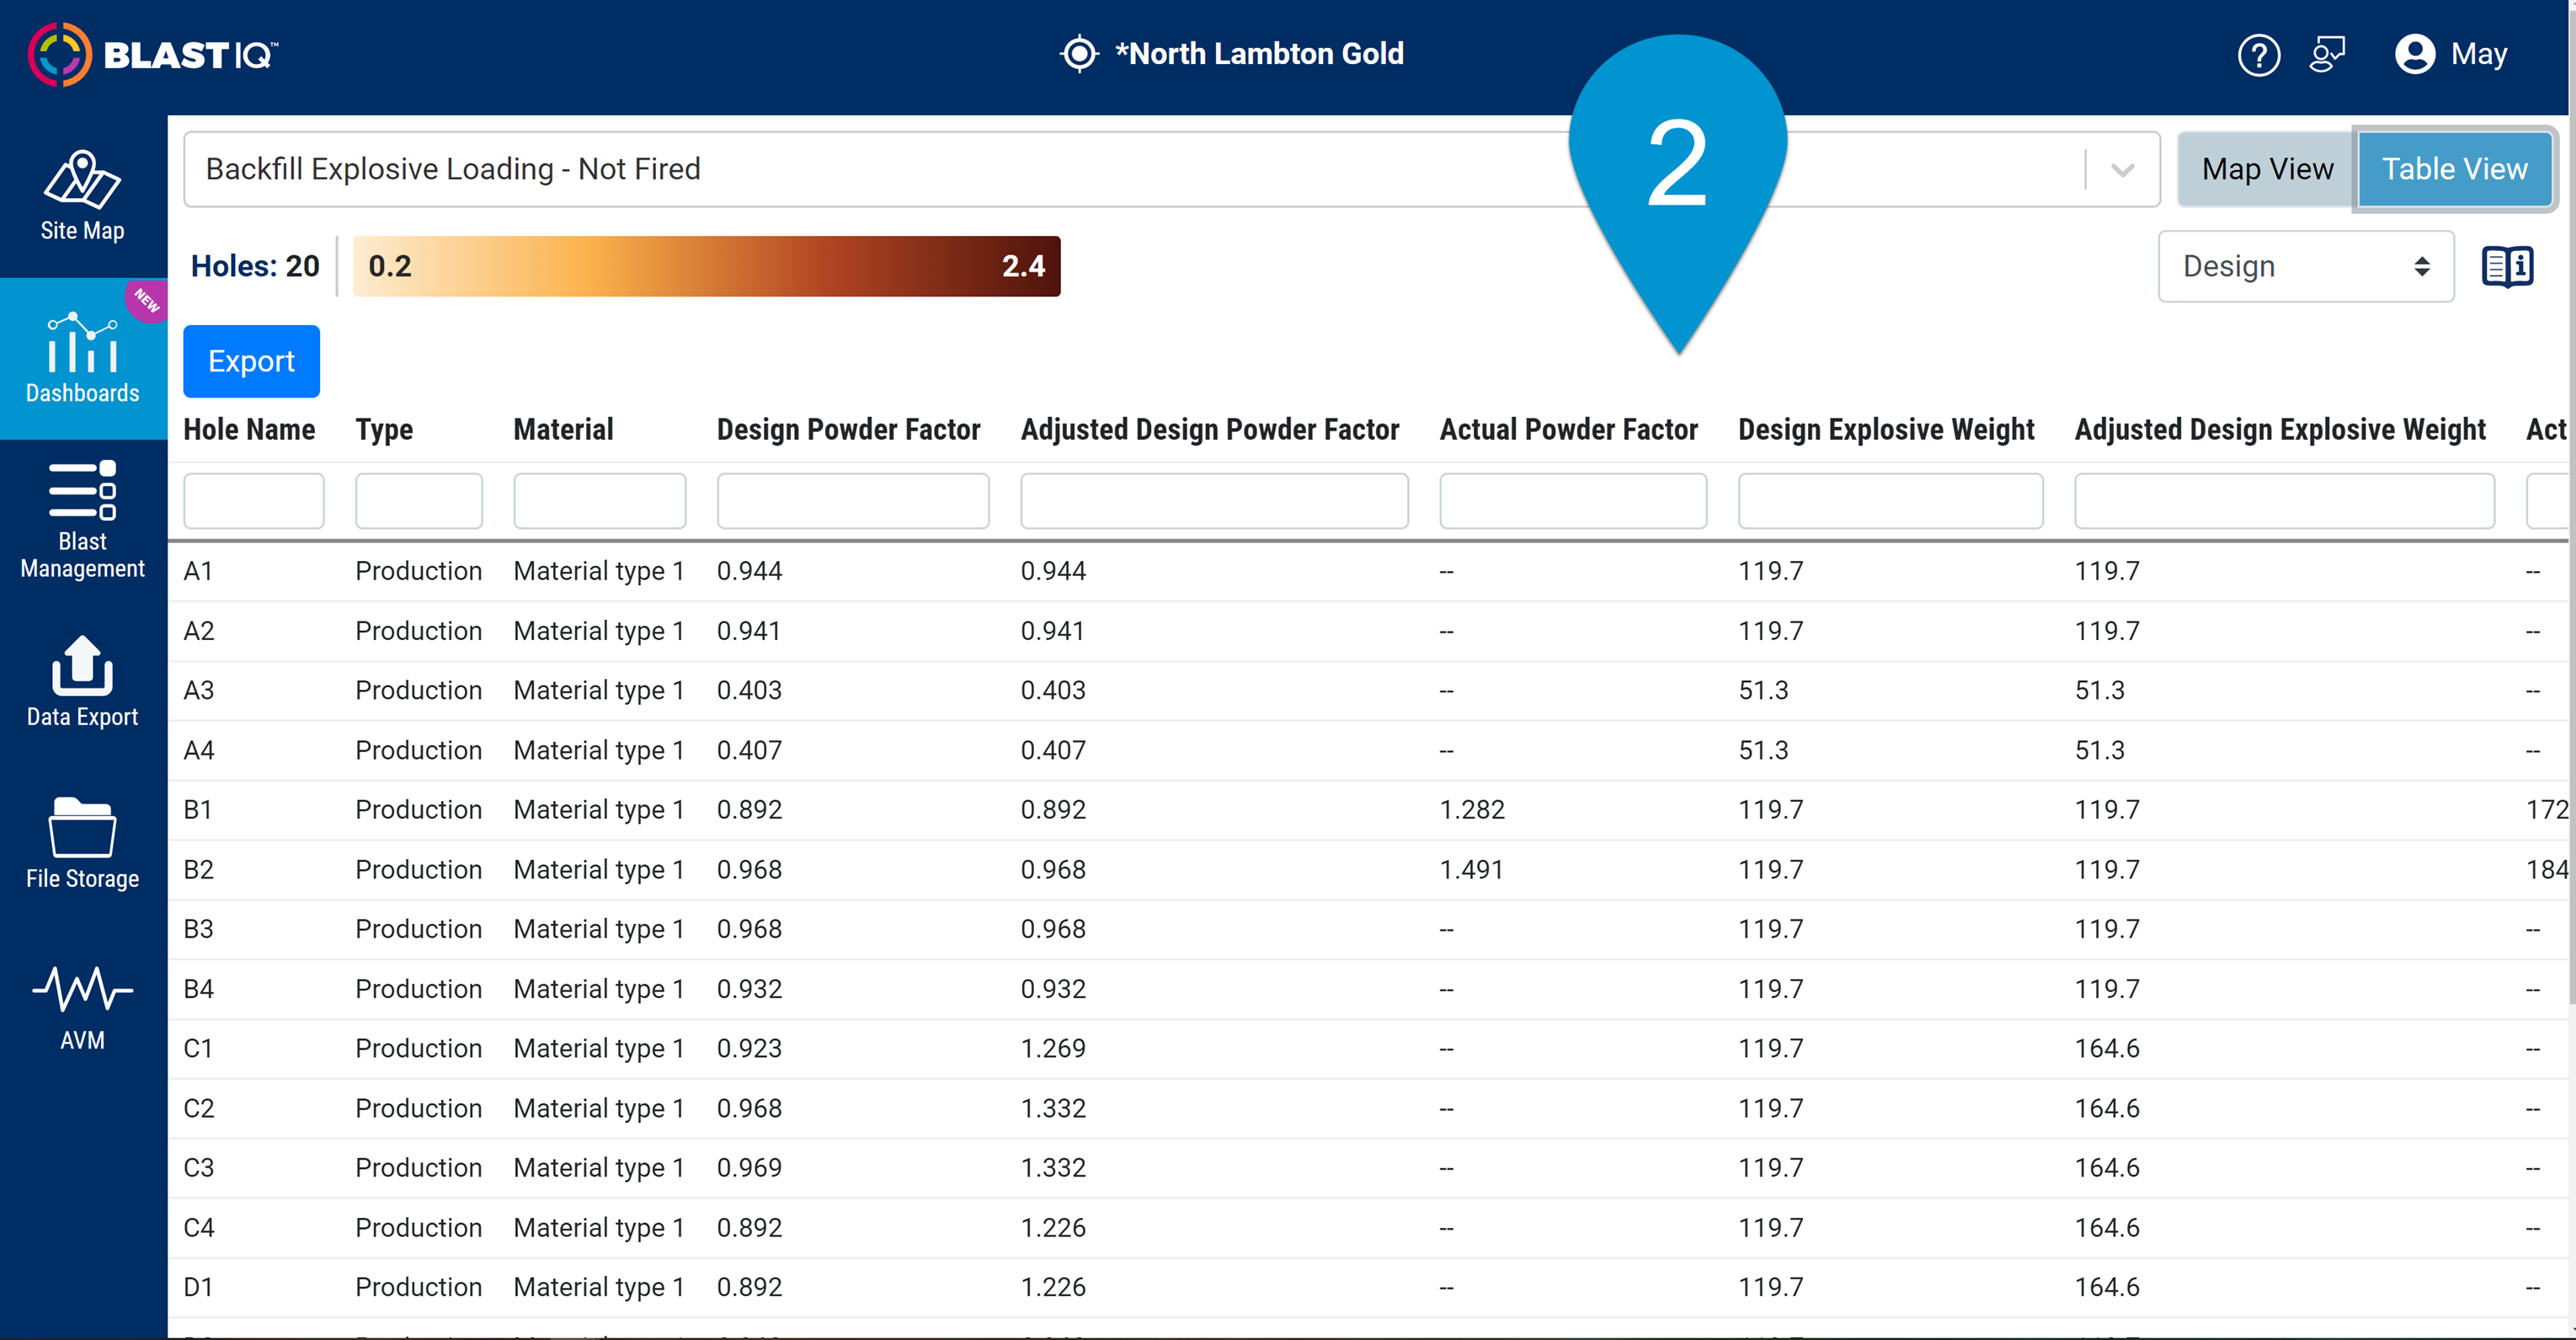Sort by Material column header
This screenshot has height=1340, width=2576.
pos(563,429)
